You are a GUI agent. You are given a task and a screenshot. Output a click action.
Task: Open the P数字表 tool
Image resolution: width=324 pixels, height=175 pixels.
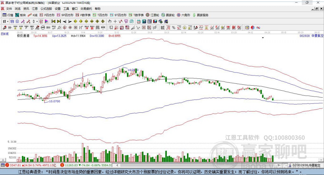(83, 15)
